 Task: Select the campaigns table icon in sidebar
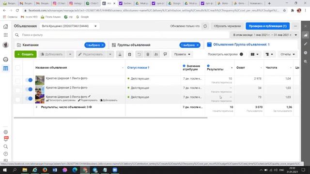[x=5, y=68]
